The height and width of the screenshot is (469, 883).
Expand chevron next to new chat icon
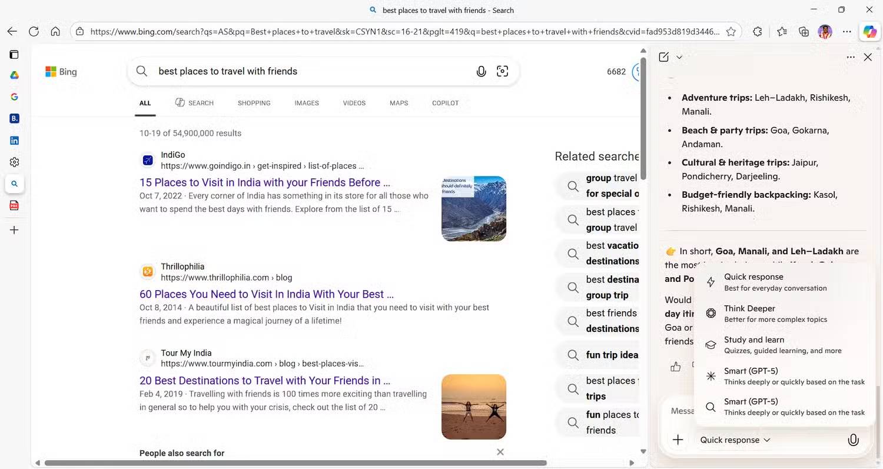(x=679, y=57)
